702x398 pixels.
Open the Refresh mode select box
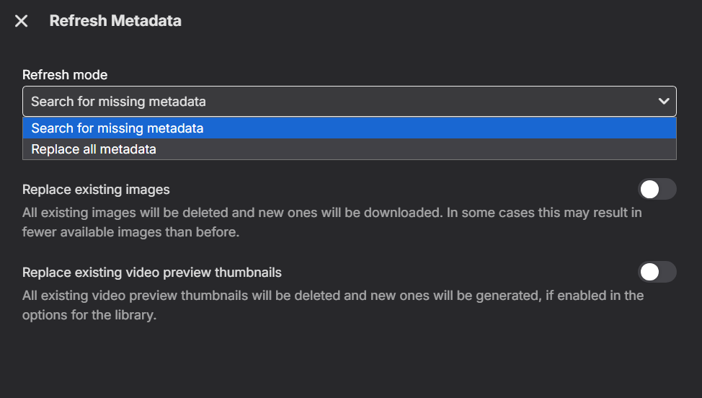[x=350, y=101]
